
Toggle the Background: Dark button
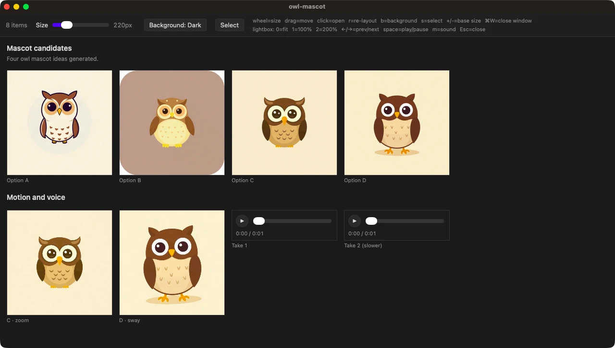[x=175, y=25]
